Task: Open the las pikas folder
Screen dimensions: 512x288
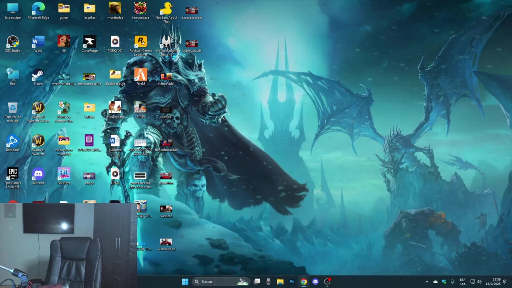Action: pyautogui.click(x=90, y=11)
